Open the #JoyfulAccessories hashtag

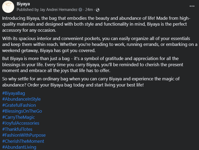[x=21, y=123]
